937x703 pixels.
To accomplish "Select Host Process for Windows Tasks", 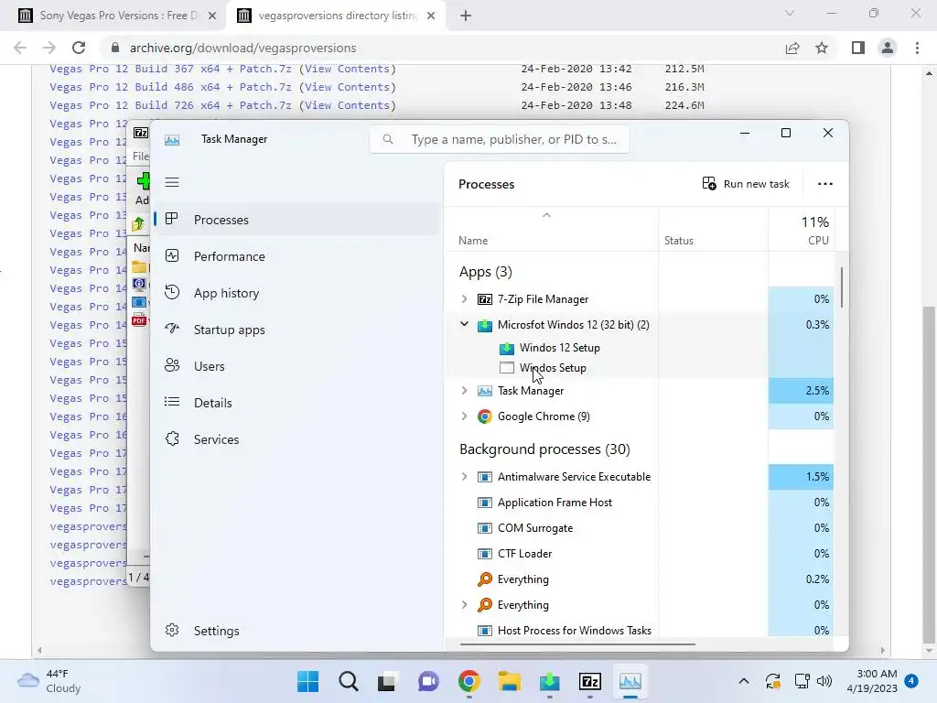I will pos(639,630).
